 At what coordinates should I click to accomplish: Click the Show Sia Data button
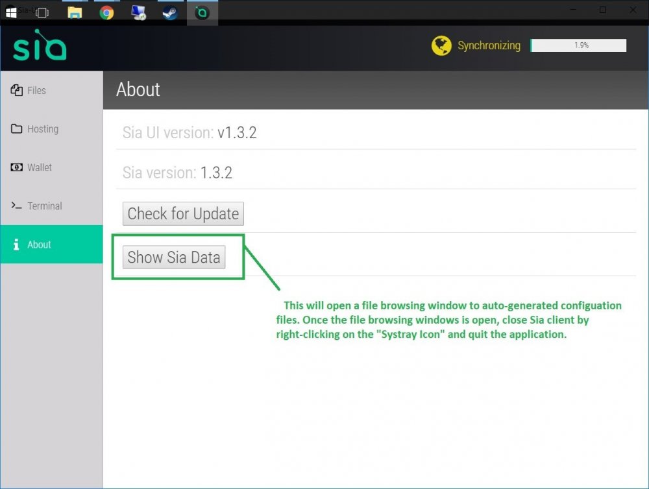point(174,257)
